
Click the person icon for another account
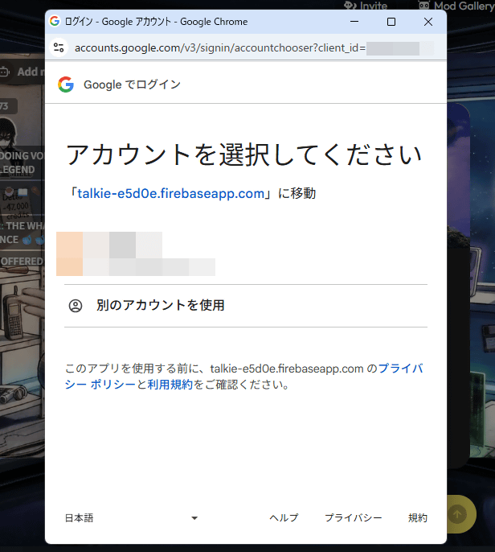pos(76,306)
